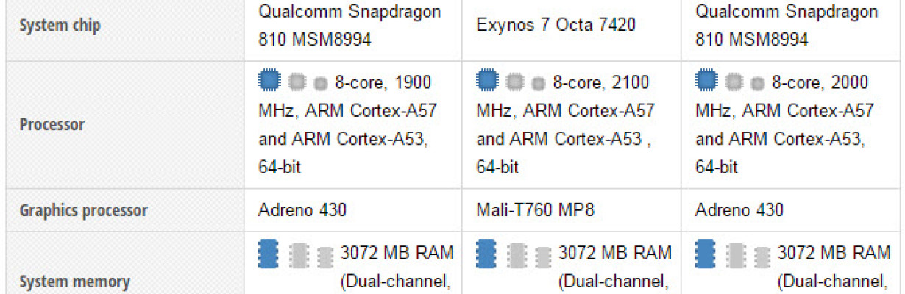Select the System chip row label
Viewport: 905px width, 294px height.
tap(60, 26)
